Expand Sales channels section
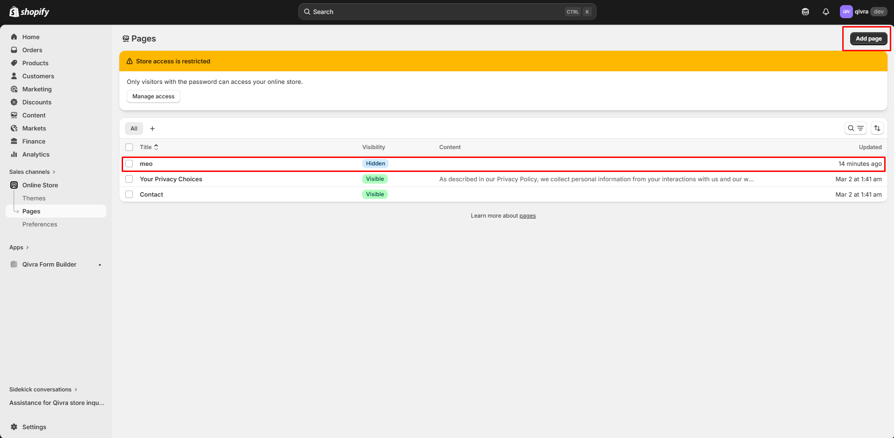 pos(32,172)
